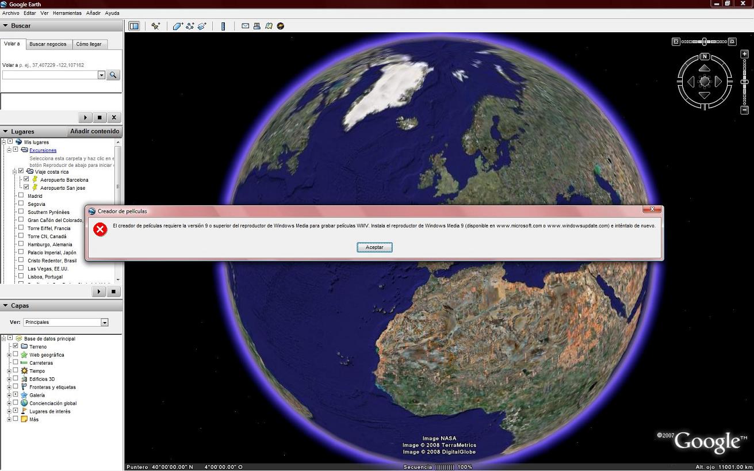Check the Madrid place checkbox
The width and height of the screenshot is (754, 471).
pos(21,195)
